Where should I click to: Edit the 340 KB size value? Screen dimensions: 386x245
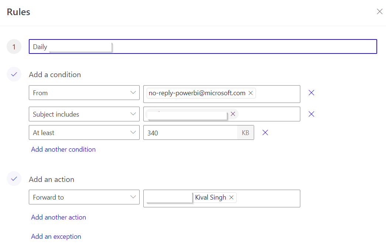tap(190, 133)
